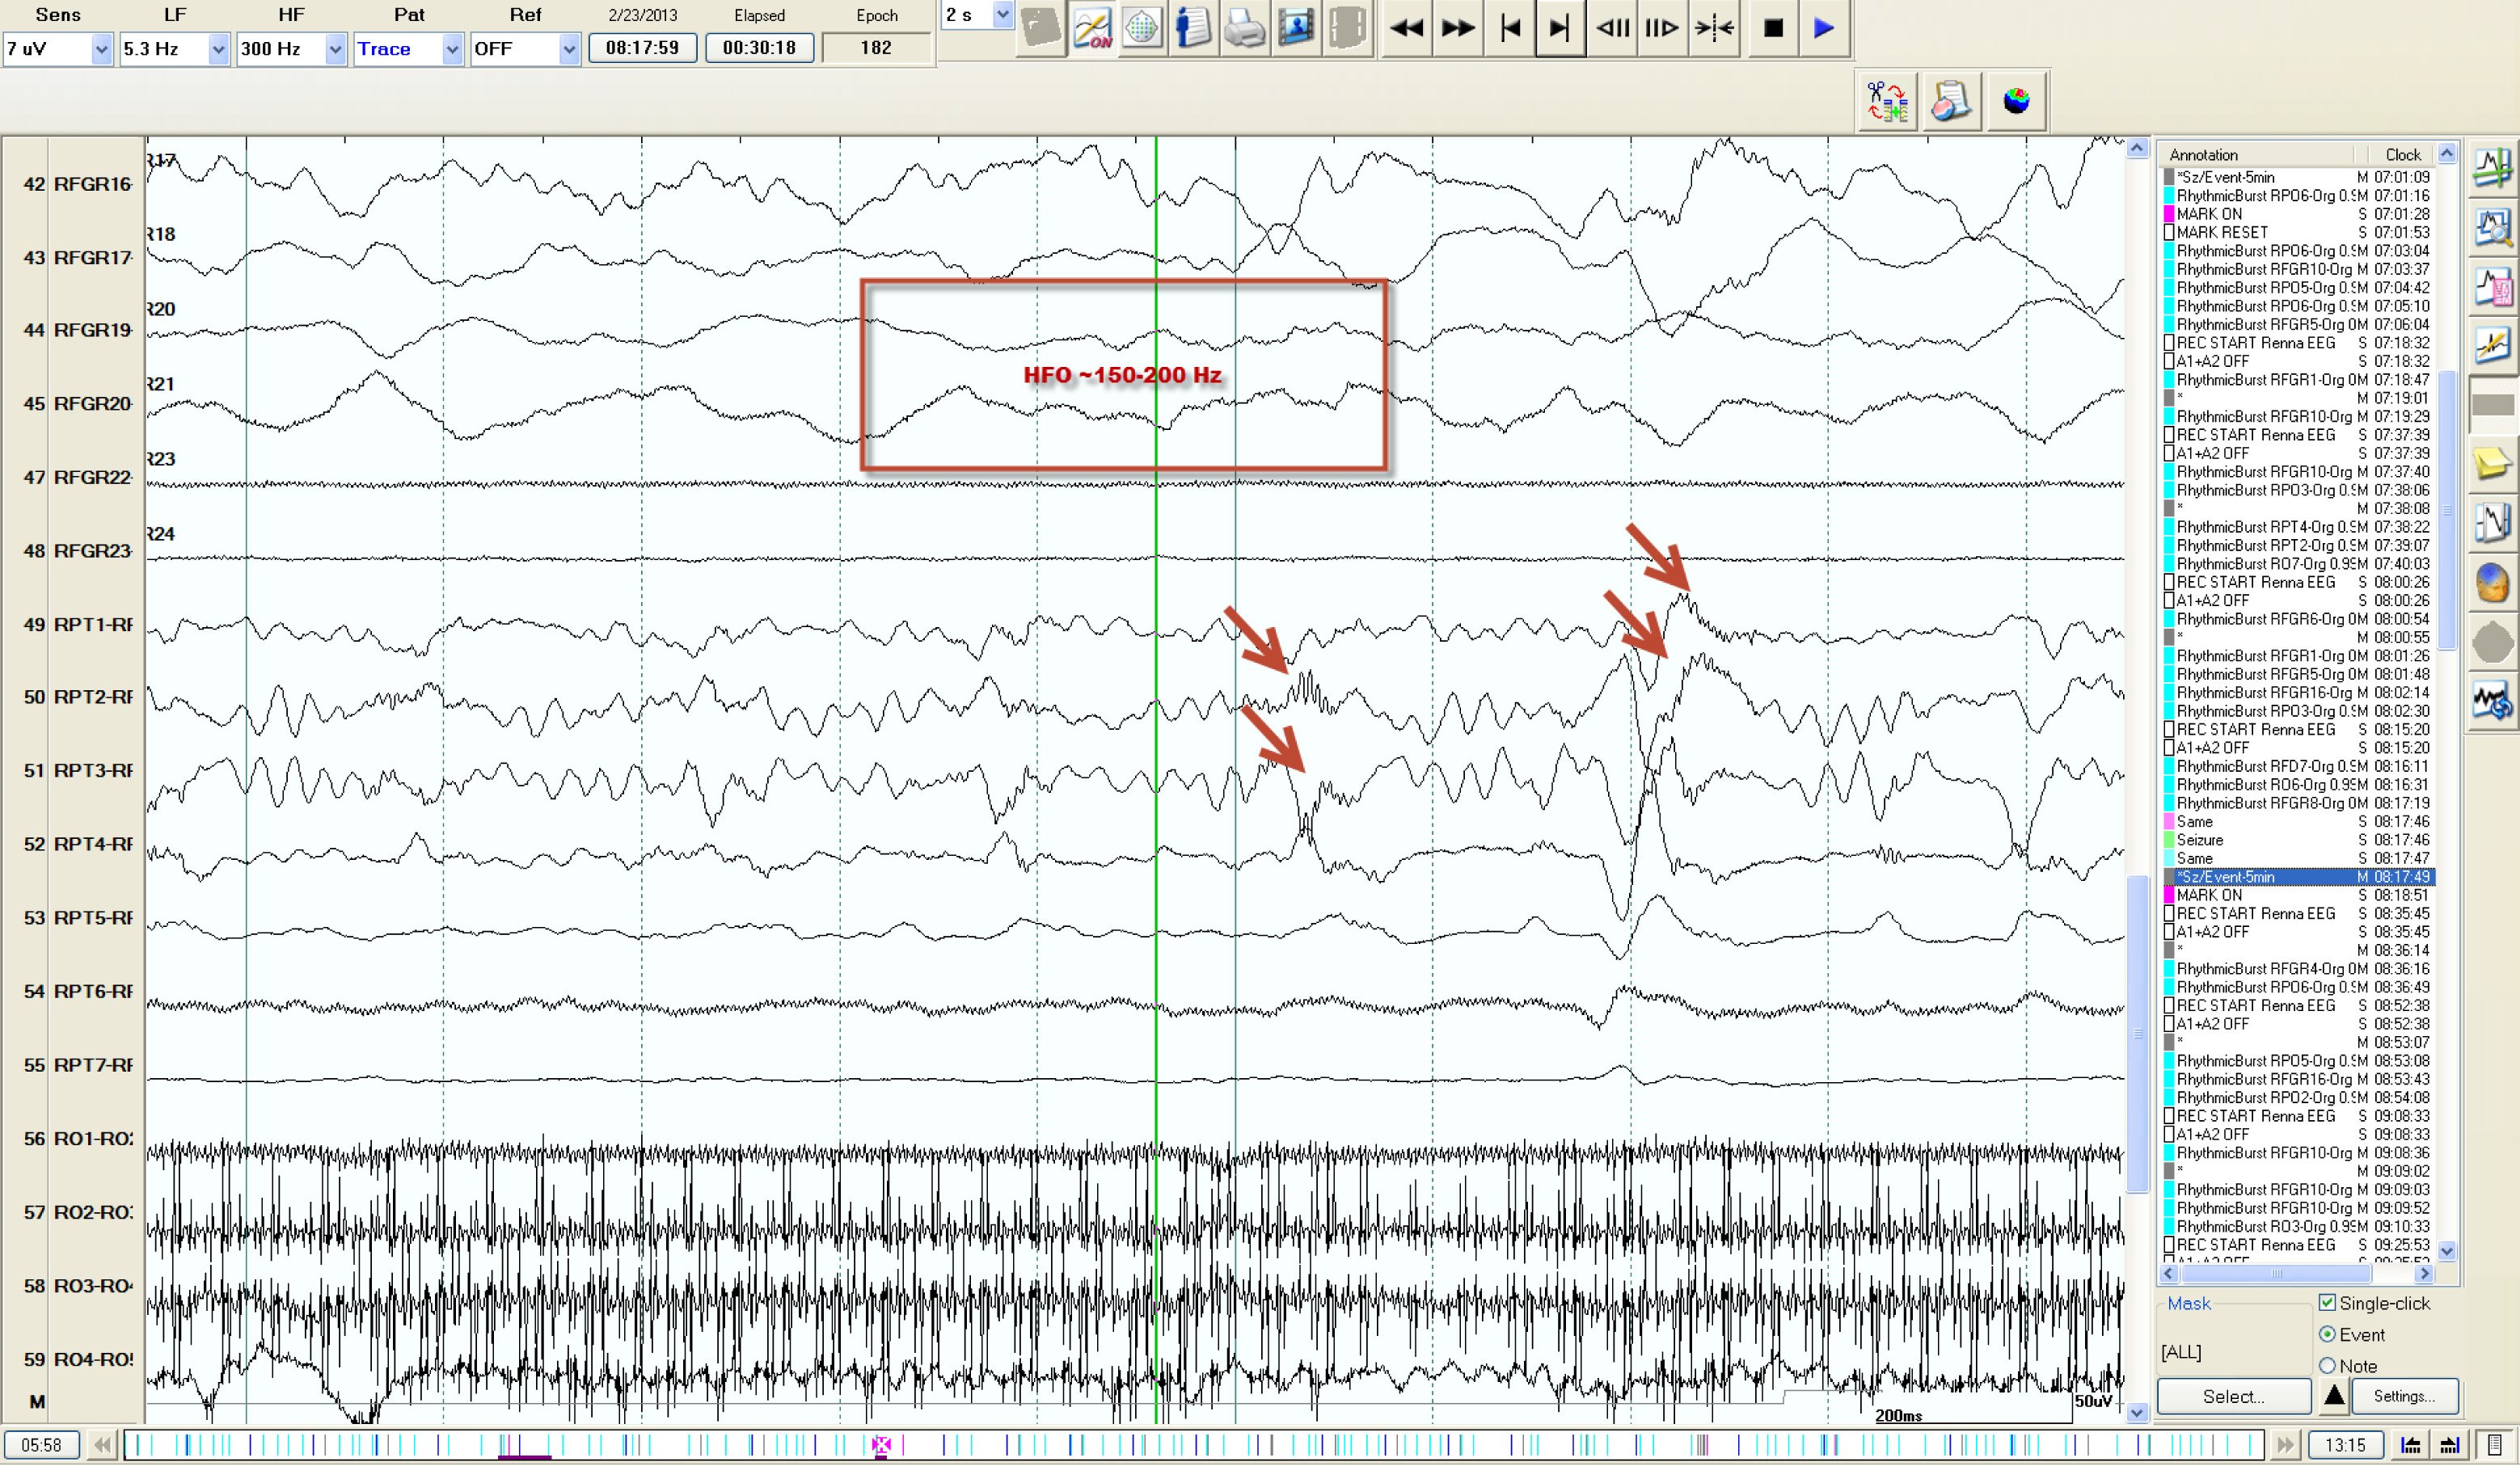Select the Seizure annotation entry

click(x=2200, y=841)
